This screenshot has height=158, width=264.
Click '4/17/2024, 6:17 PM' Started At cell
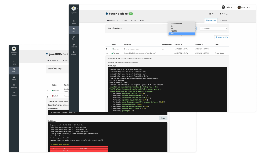[x=181, y=49]
